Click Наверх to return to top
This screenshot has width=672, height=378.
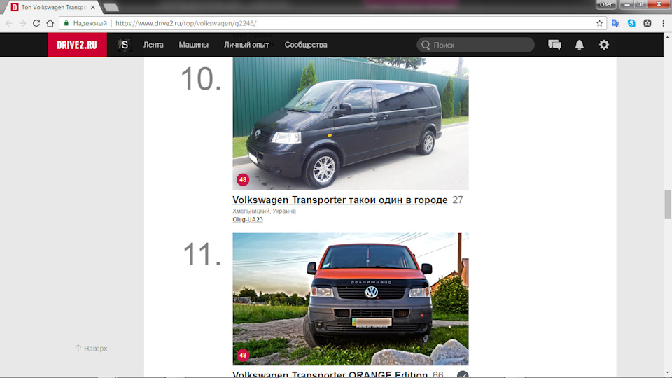(91, 349)
